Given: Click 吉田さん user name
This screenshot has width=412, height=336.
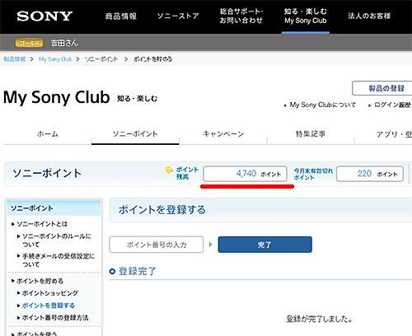Looking at the screenshot, I should (x=64, y=43).
